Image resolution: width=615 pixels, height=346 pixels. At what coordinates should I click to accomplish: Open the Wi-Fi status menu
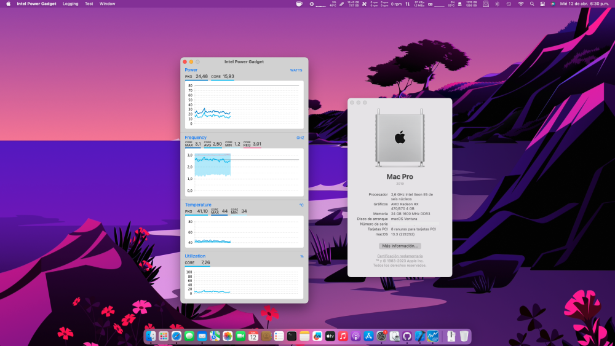pos(521,4)
